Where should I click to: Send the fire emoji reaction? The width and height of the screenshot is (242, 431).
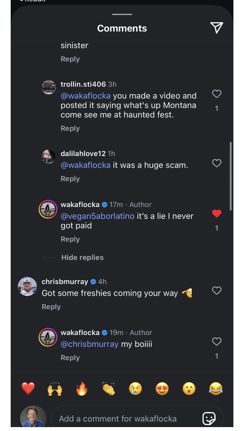point(82,389)
